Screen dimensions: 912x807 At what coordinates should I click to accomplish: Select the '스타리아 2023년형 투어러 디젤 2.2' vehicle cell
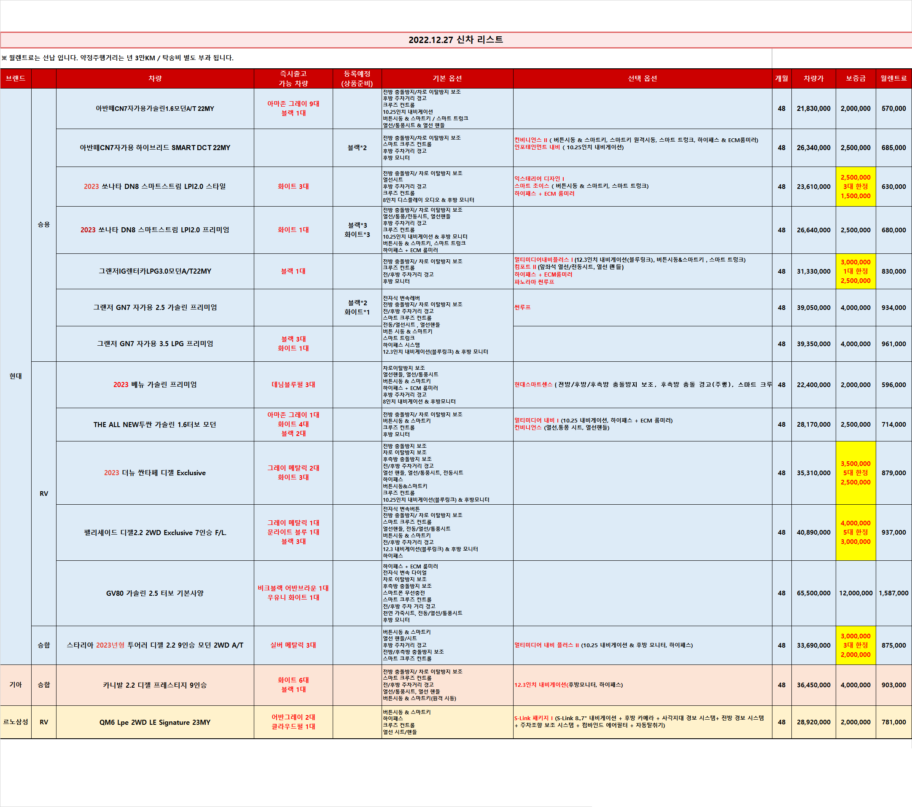[155, 645]
